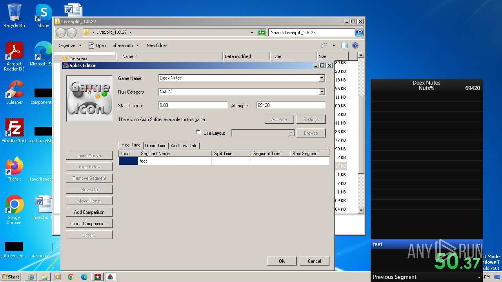502x282 pixels.
Task: Click the Game Icon image placeholder
Action: point(89,98)
